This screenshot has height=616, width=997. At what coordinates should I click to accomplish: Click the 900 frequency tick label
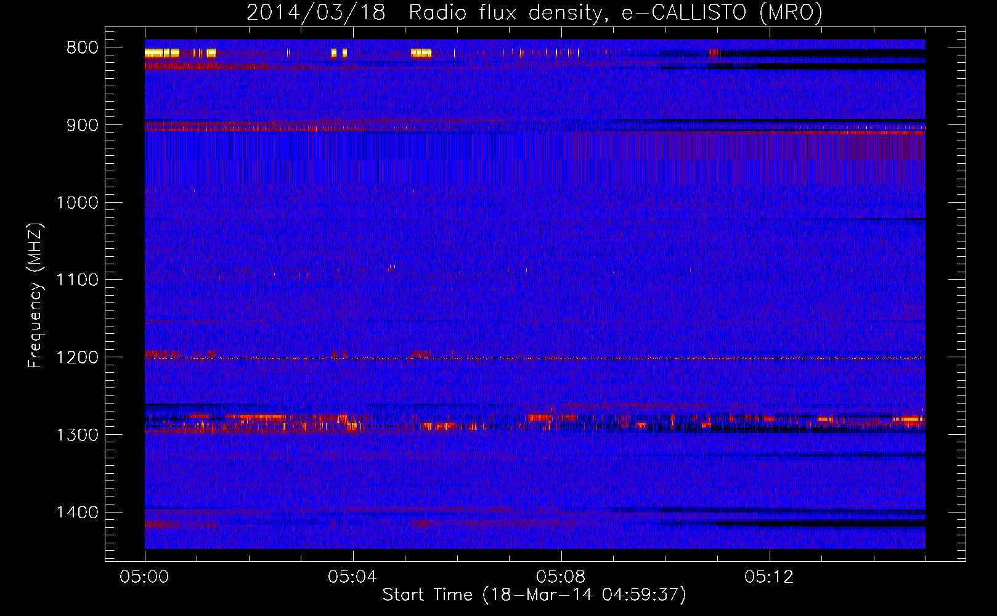[x=82, y=125]
